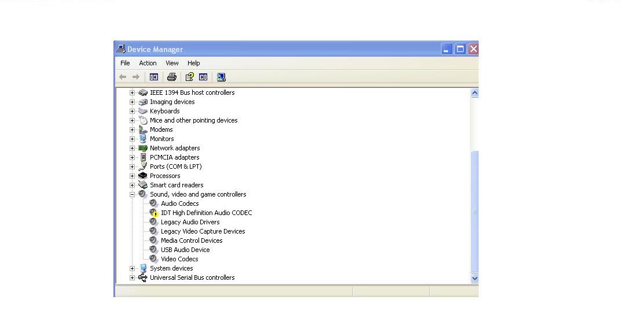Expand the Monitors node

[x=133, y=139]
